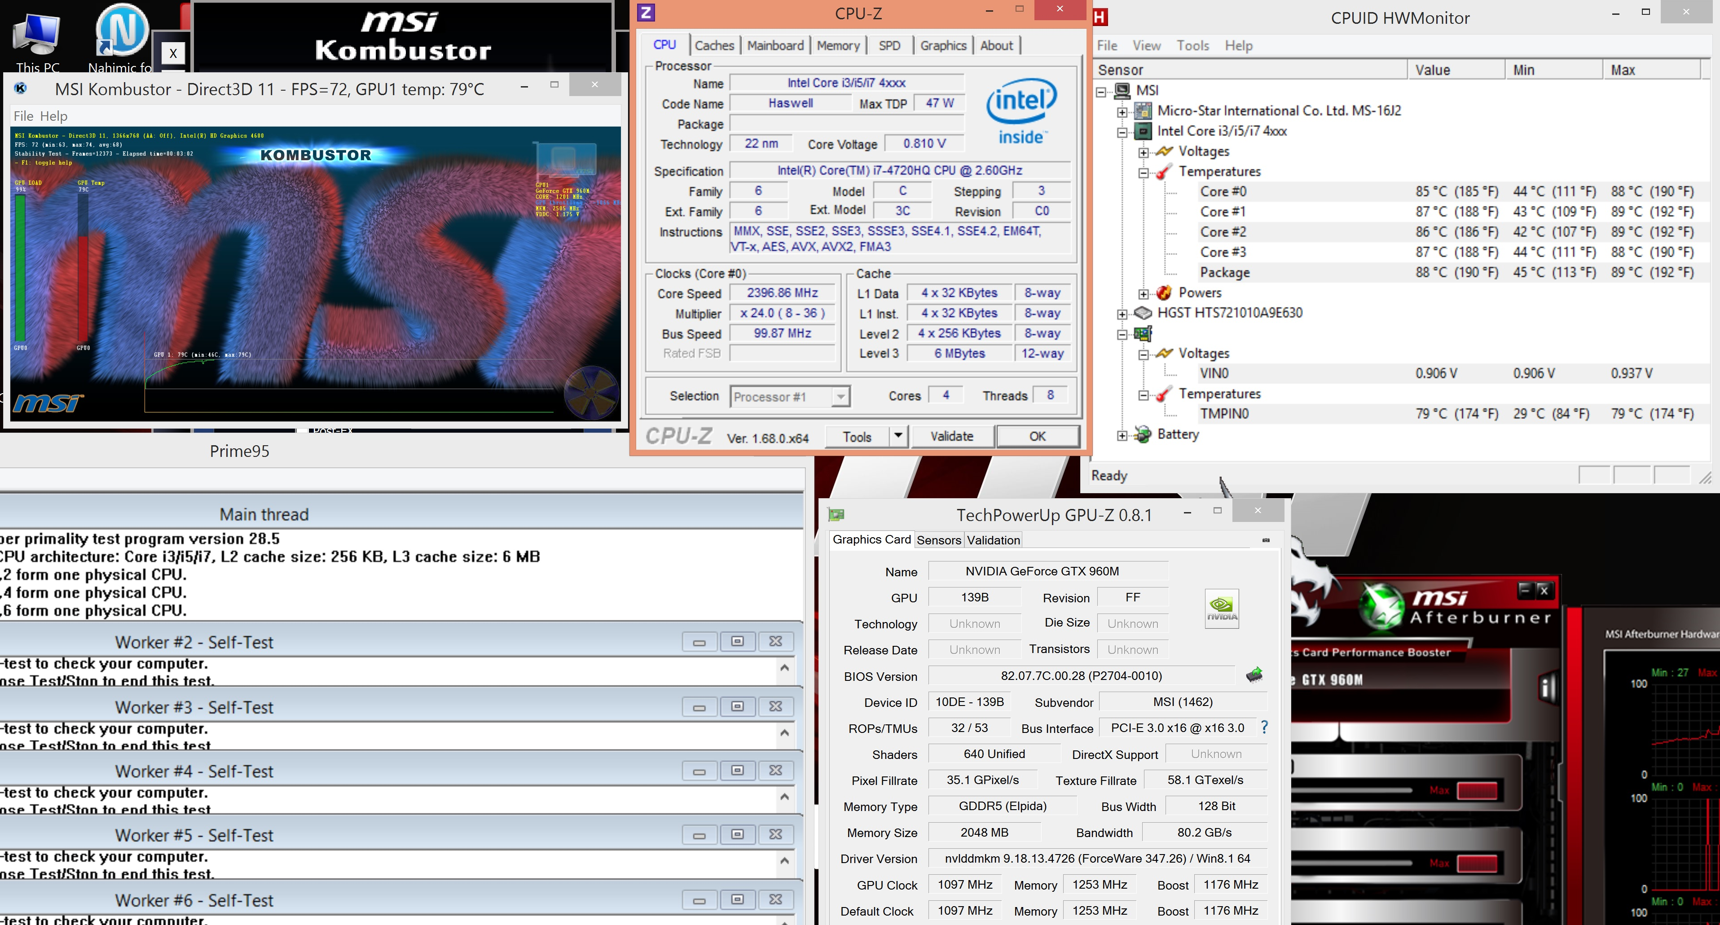Collapse CPU Temperatures node in HWMonitor
Image resolution: width=1720 pixels, height=925 pixels.
[1144, 173]
